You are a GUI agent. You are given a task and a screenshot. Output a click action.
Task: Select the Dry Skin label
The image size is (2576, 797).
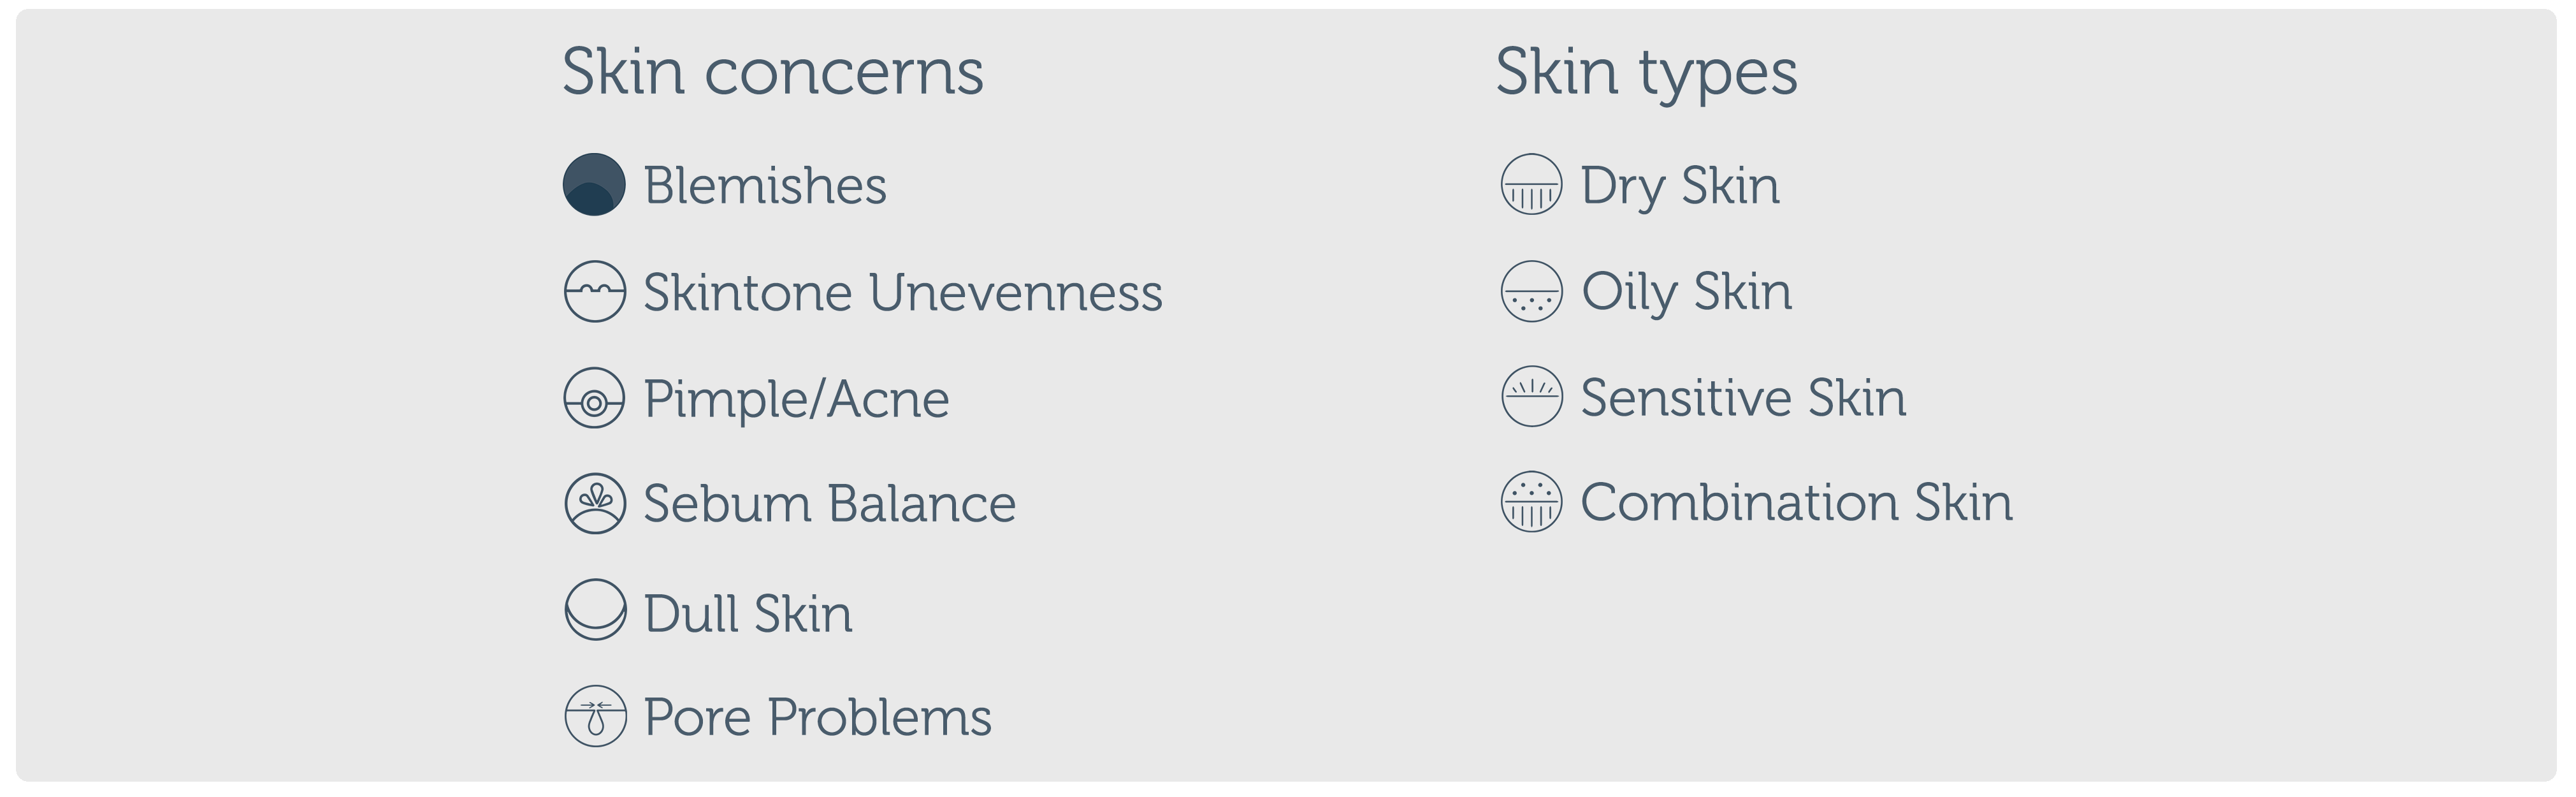point(1680,186)
